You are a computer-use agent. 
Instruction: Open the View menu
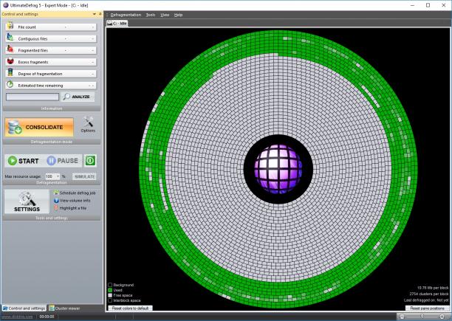point(165,15)
